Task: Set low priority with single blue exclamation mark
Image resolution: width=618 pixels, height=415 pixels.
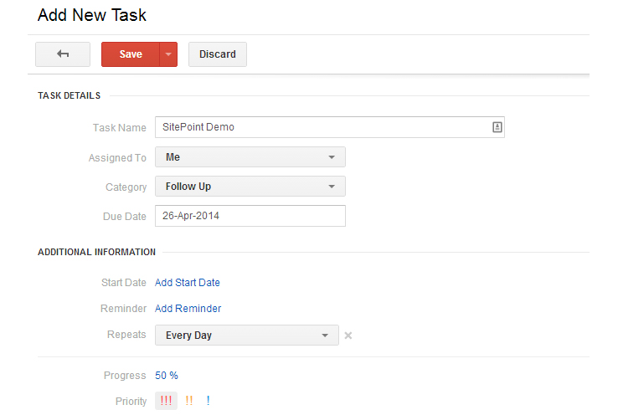Action: tap(208, 401)
